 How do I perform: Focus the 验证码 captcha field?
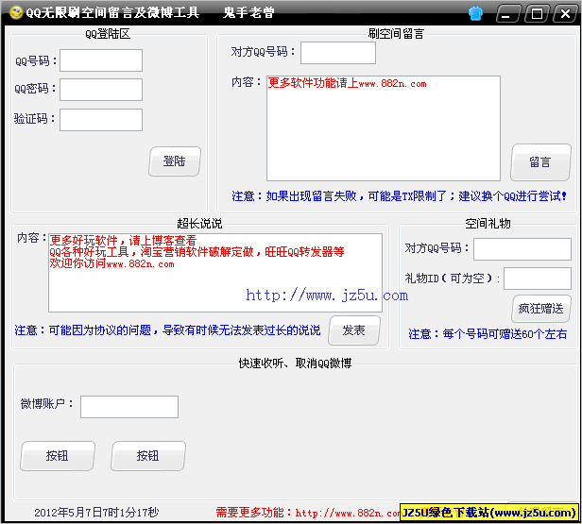[x=101, y=120]
